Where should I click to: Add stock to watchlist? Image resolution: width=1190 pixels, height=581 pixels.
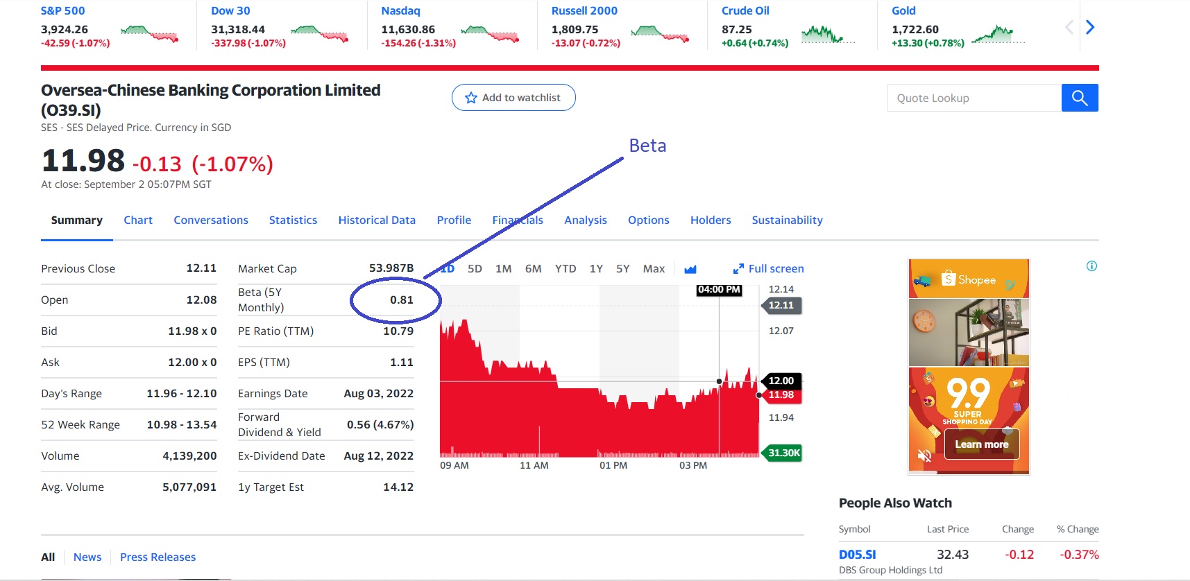point(513,98)
